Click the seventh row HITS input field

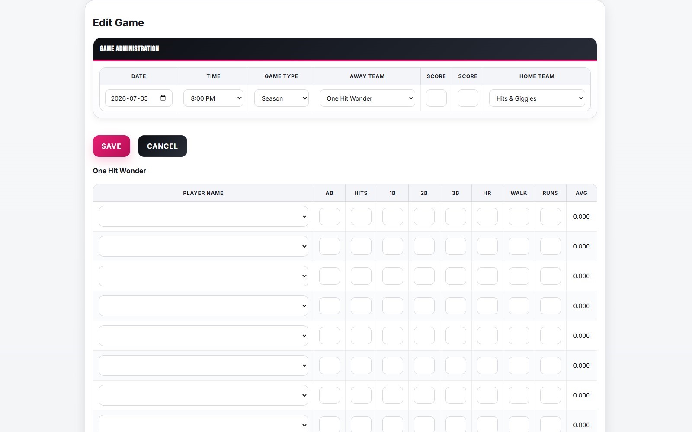361,395
